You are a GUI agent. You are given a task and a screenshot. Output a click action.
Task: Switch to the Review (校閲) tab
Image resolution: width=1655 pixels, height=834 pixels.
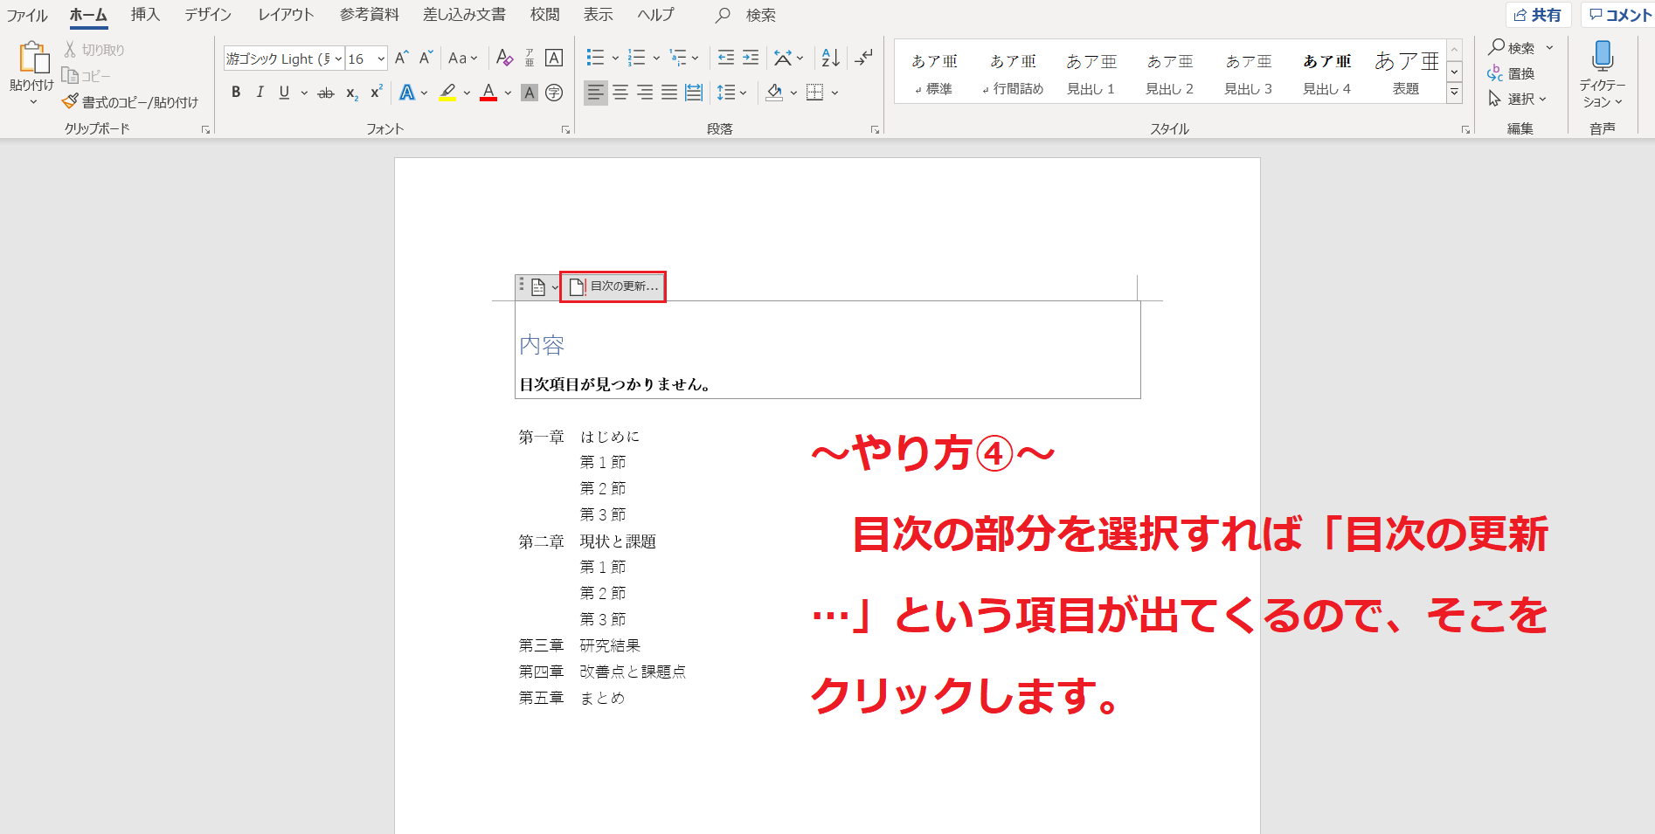coord(544,15)
